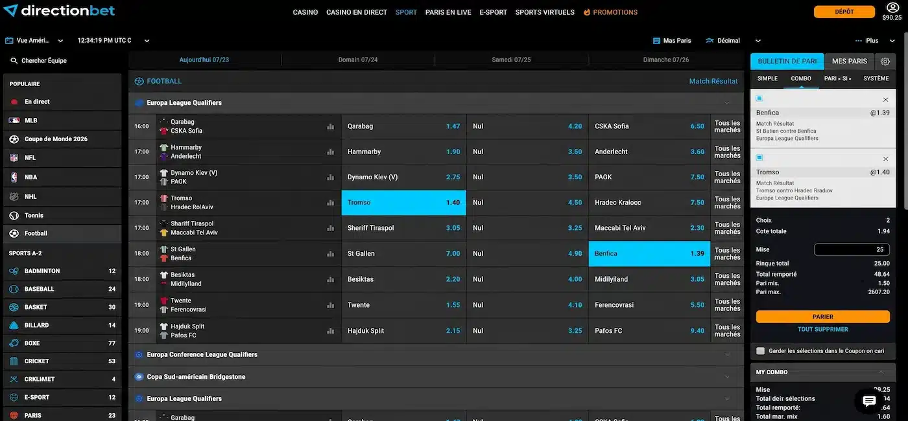Open Tous les marchés for Twente match
The height and width of the screenshot is (421, 908).
(727, 305)
